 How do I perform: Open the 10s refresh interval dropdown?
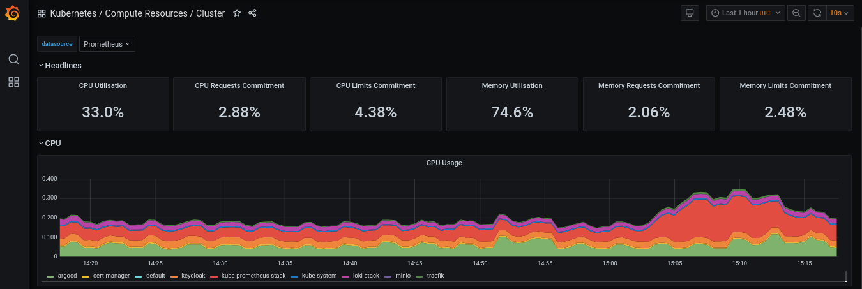[x=840, y=13]
